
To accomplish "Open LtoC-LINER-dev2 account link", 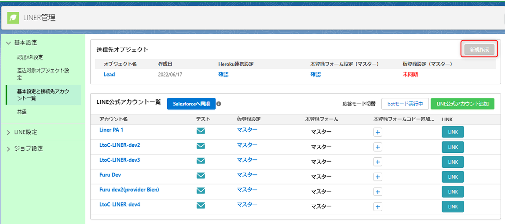I will pyautogui.click(x=120, y=145).
